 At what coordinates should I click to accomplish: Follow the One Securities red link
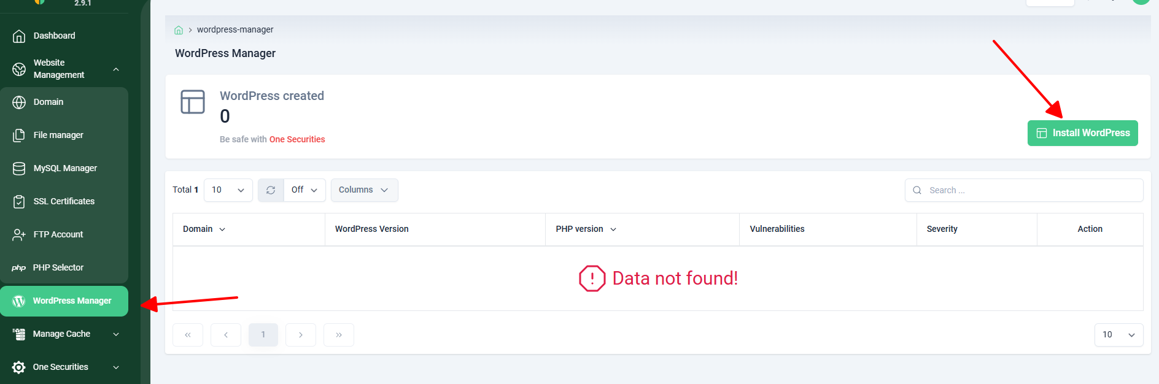(x=297, y=139)
